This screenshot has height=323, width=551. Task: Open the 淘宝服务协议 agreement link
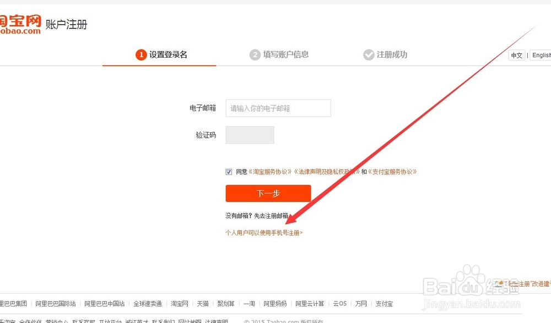272,171
